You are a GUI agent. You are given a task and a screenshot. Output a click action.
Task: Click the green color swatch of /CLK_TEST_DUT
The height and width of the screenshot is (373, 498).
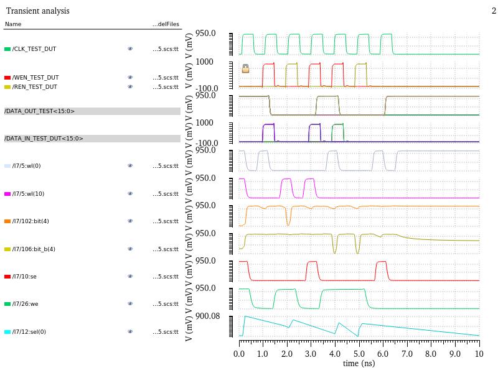[x=7, y=48]
